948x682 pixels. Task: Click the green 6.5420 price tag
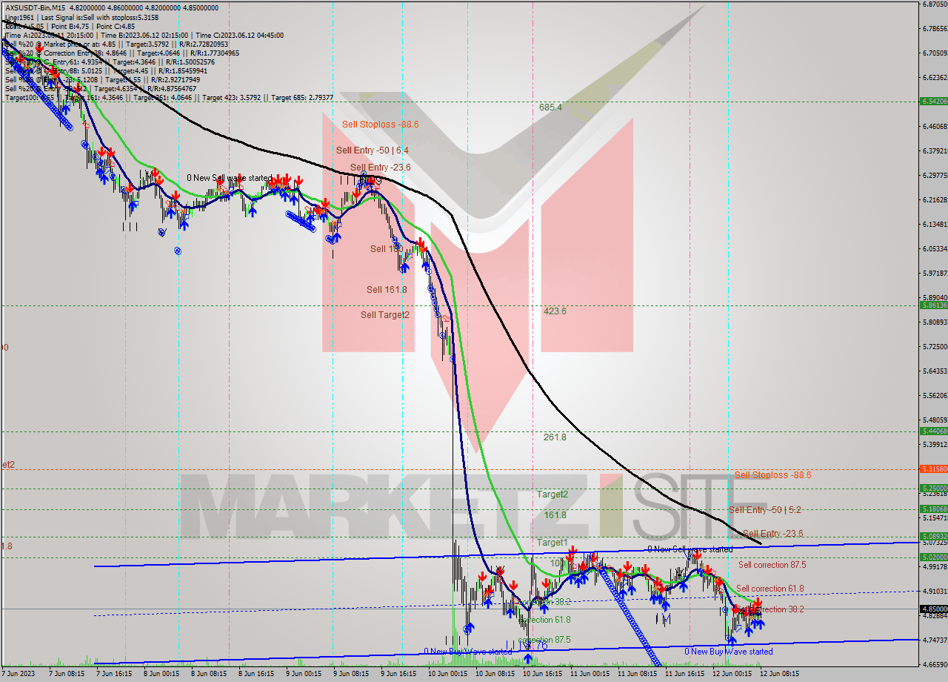coord(933,101)
